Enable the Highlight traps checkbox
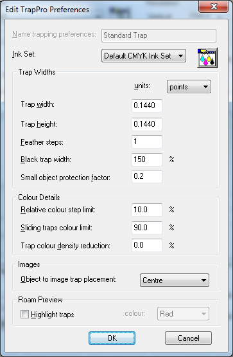 coord(24,315)
